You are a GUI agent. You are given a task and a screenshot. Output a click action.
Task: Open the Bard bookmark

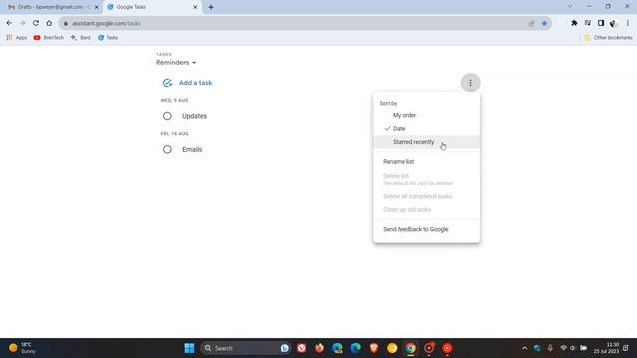coord(81,38)
